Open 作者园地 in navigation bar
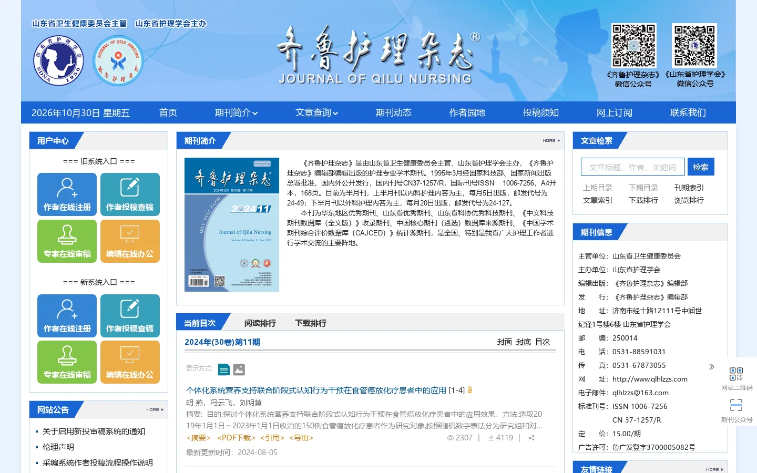This screenshot has height=473, width=757. (467, 112)
